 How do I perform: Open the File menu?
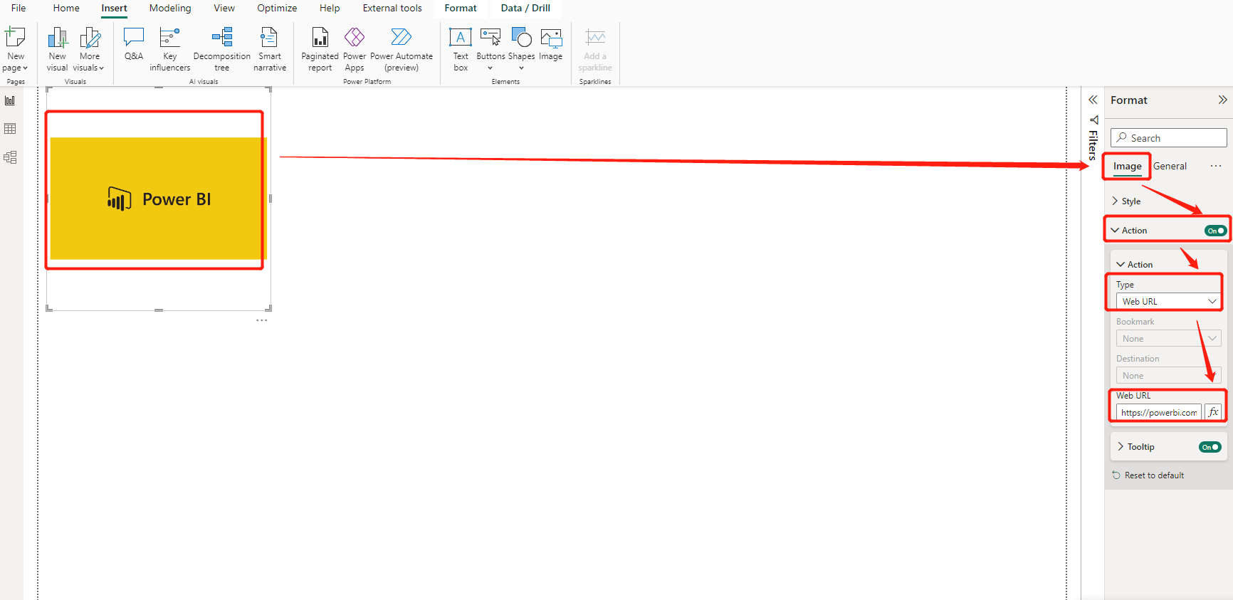pos(19,8)
